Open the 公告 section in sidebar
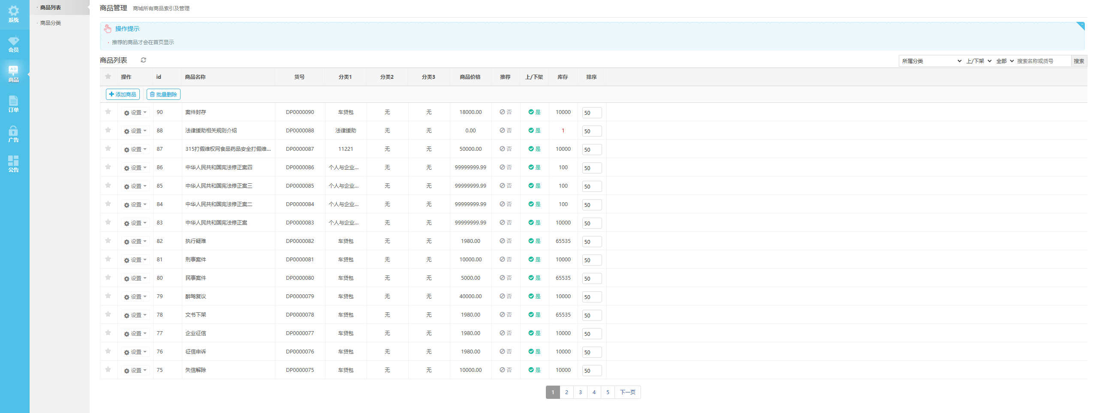Viewport: 1093px width, 413px height. coord(14,164)
